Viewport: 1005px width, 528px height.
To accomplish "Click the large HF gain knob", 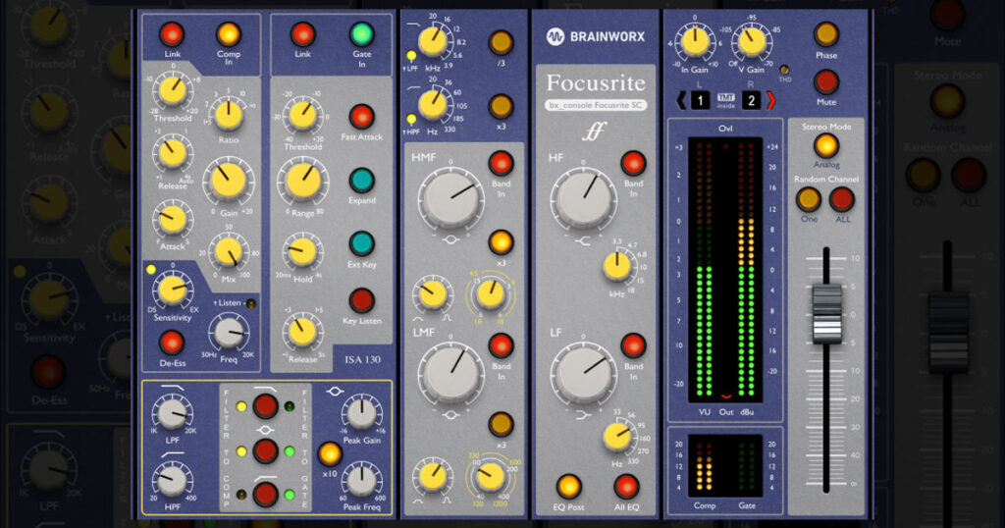I will pos(583,197).
